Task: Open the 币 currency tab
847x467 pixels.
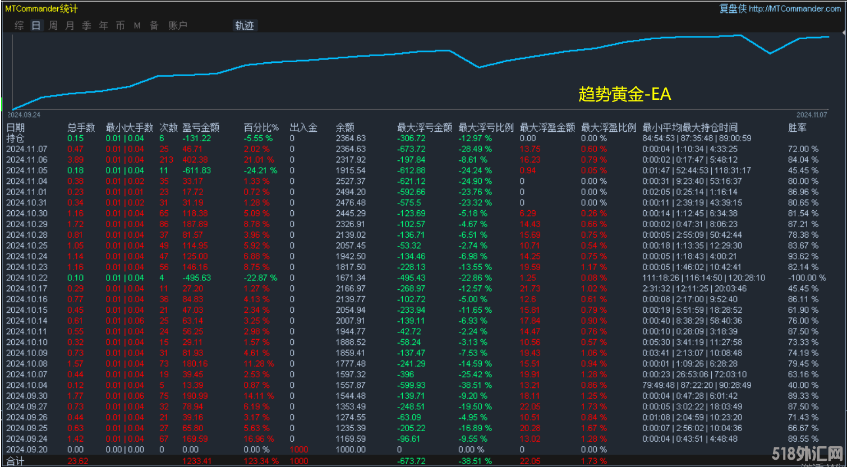Action: (120, 26)
